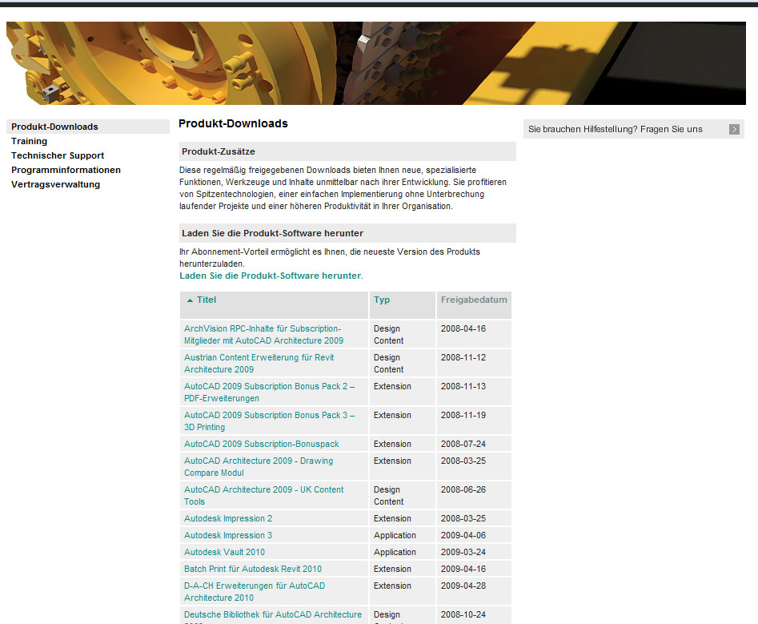Open AutoCAD 2009 Subscription-Bonuspack link
This screenshot has height=624, width=758.
(x=261, y=444)
